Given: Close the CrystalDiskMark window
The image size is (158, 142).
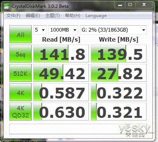Looking at the screenshot, I should pyautogui.click(x=144, y=5).
